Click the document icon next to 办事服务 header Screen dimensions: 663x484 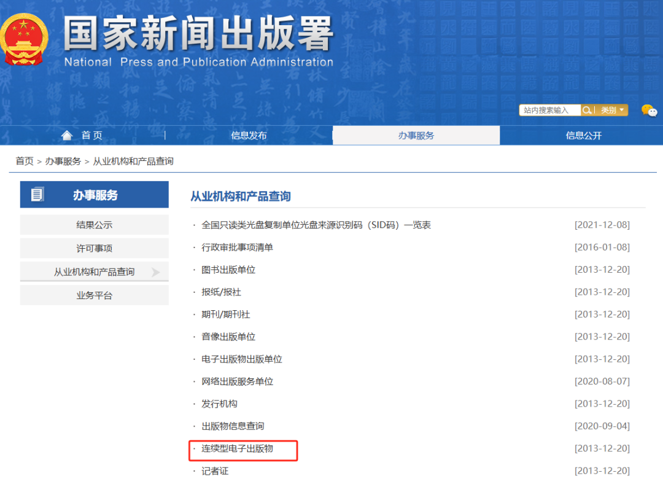pos(38,193)
